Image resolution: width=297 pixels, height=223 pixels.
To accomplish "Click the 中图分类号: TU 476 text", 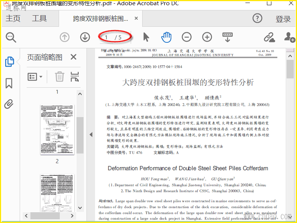I will 124,153.
